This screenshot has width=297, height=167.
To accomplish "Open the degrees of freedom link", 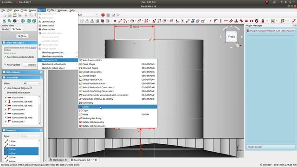I will 32,48.
